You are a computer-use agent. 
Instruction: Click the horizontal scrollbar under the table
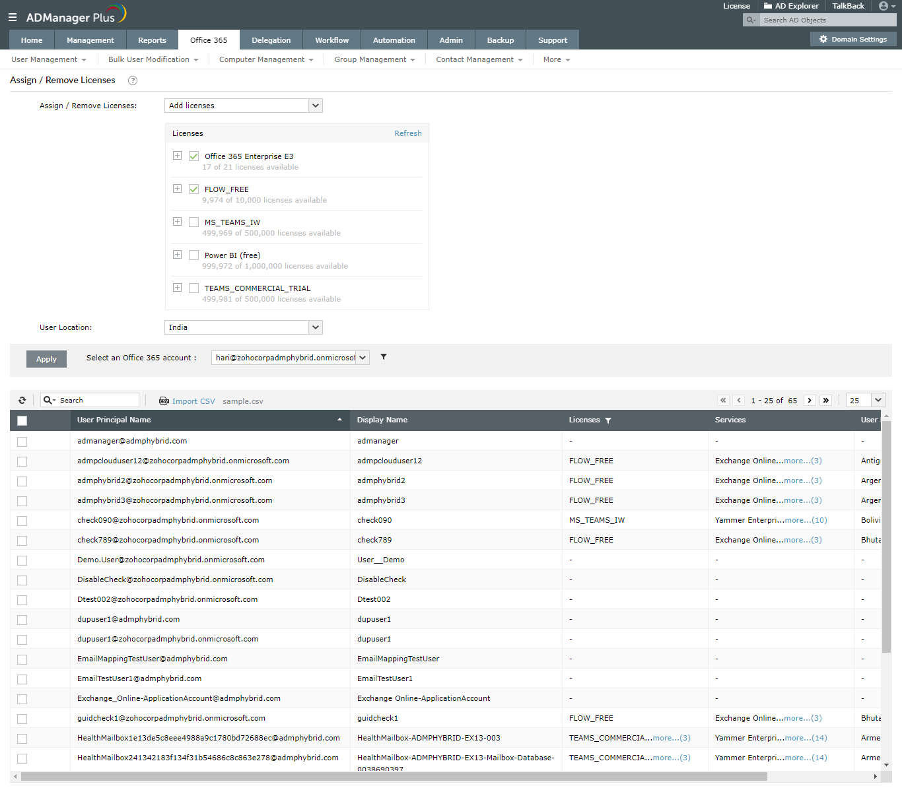click(394, 777)
